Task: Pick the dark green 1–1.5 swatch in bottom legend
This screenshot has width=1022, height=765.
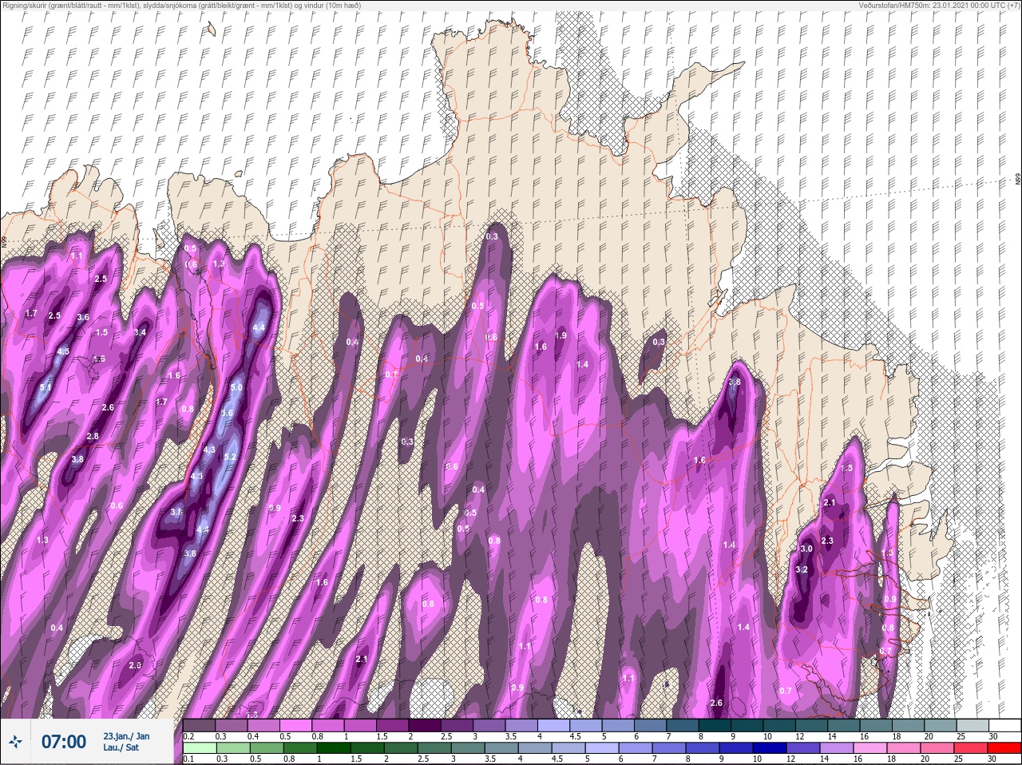Action: pyautogui.click(x=333, y=748)
